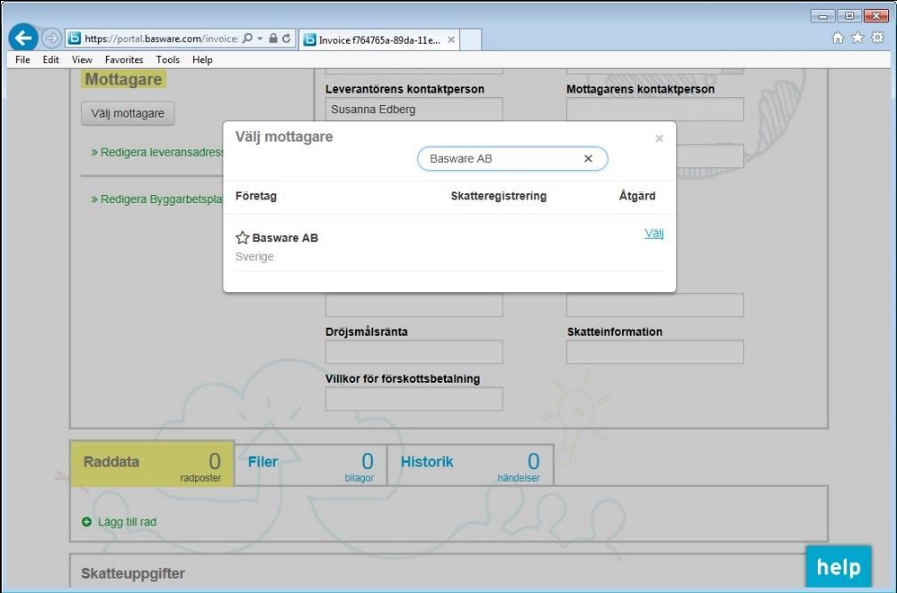Open the File menu
The height and width of the screenshot is (593, 897).
pos(23,60)
